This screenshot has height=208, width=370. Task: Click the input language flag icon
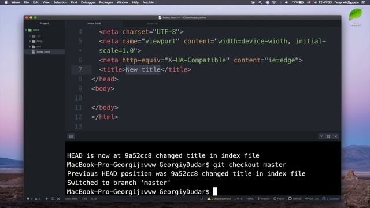point(309,2)
